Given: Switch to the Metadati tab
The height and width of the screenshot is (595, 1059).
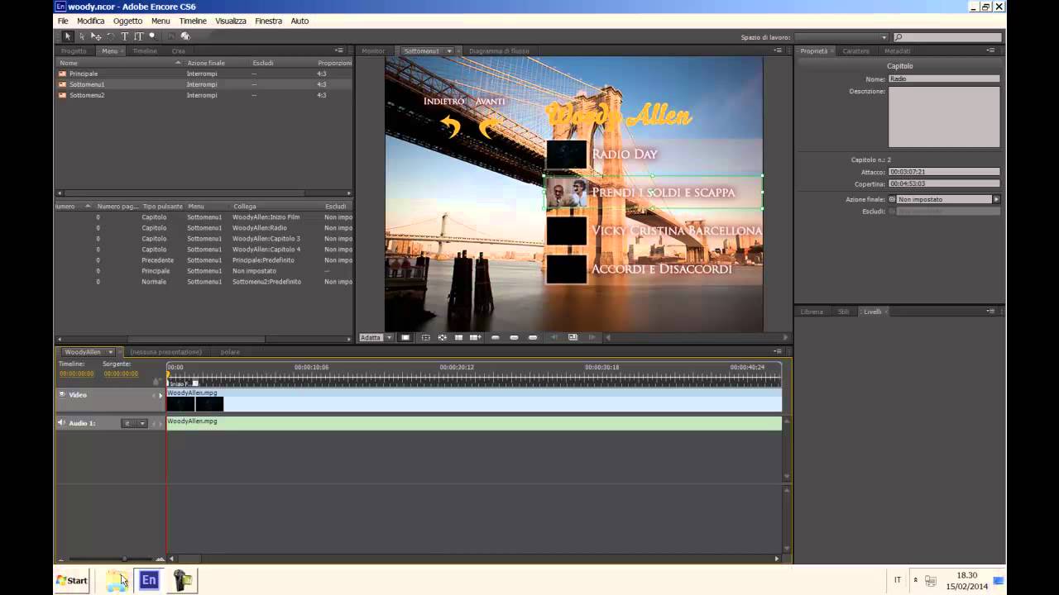Looking at the screenshot, I should click(897, 51).
